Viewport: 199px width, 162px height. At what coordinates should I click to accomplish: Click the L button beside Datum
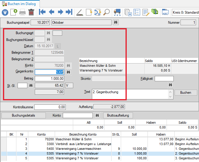pyautogui.click(x=58, y=46)
